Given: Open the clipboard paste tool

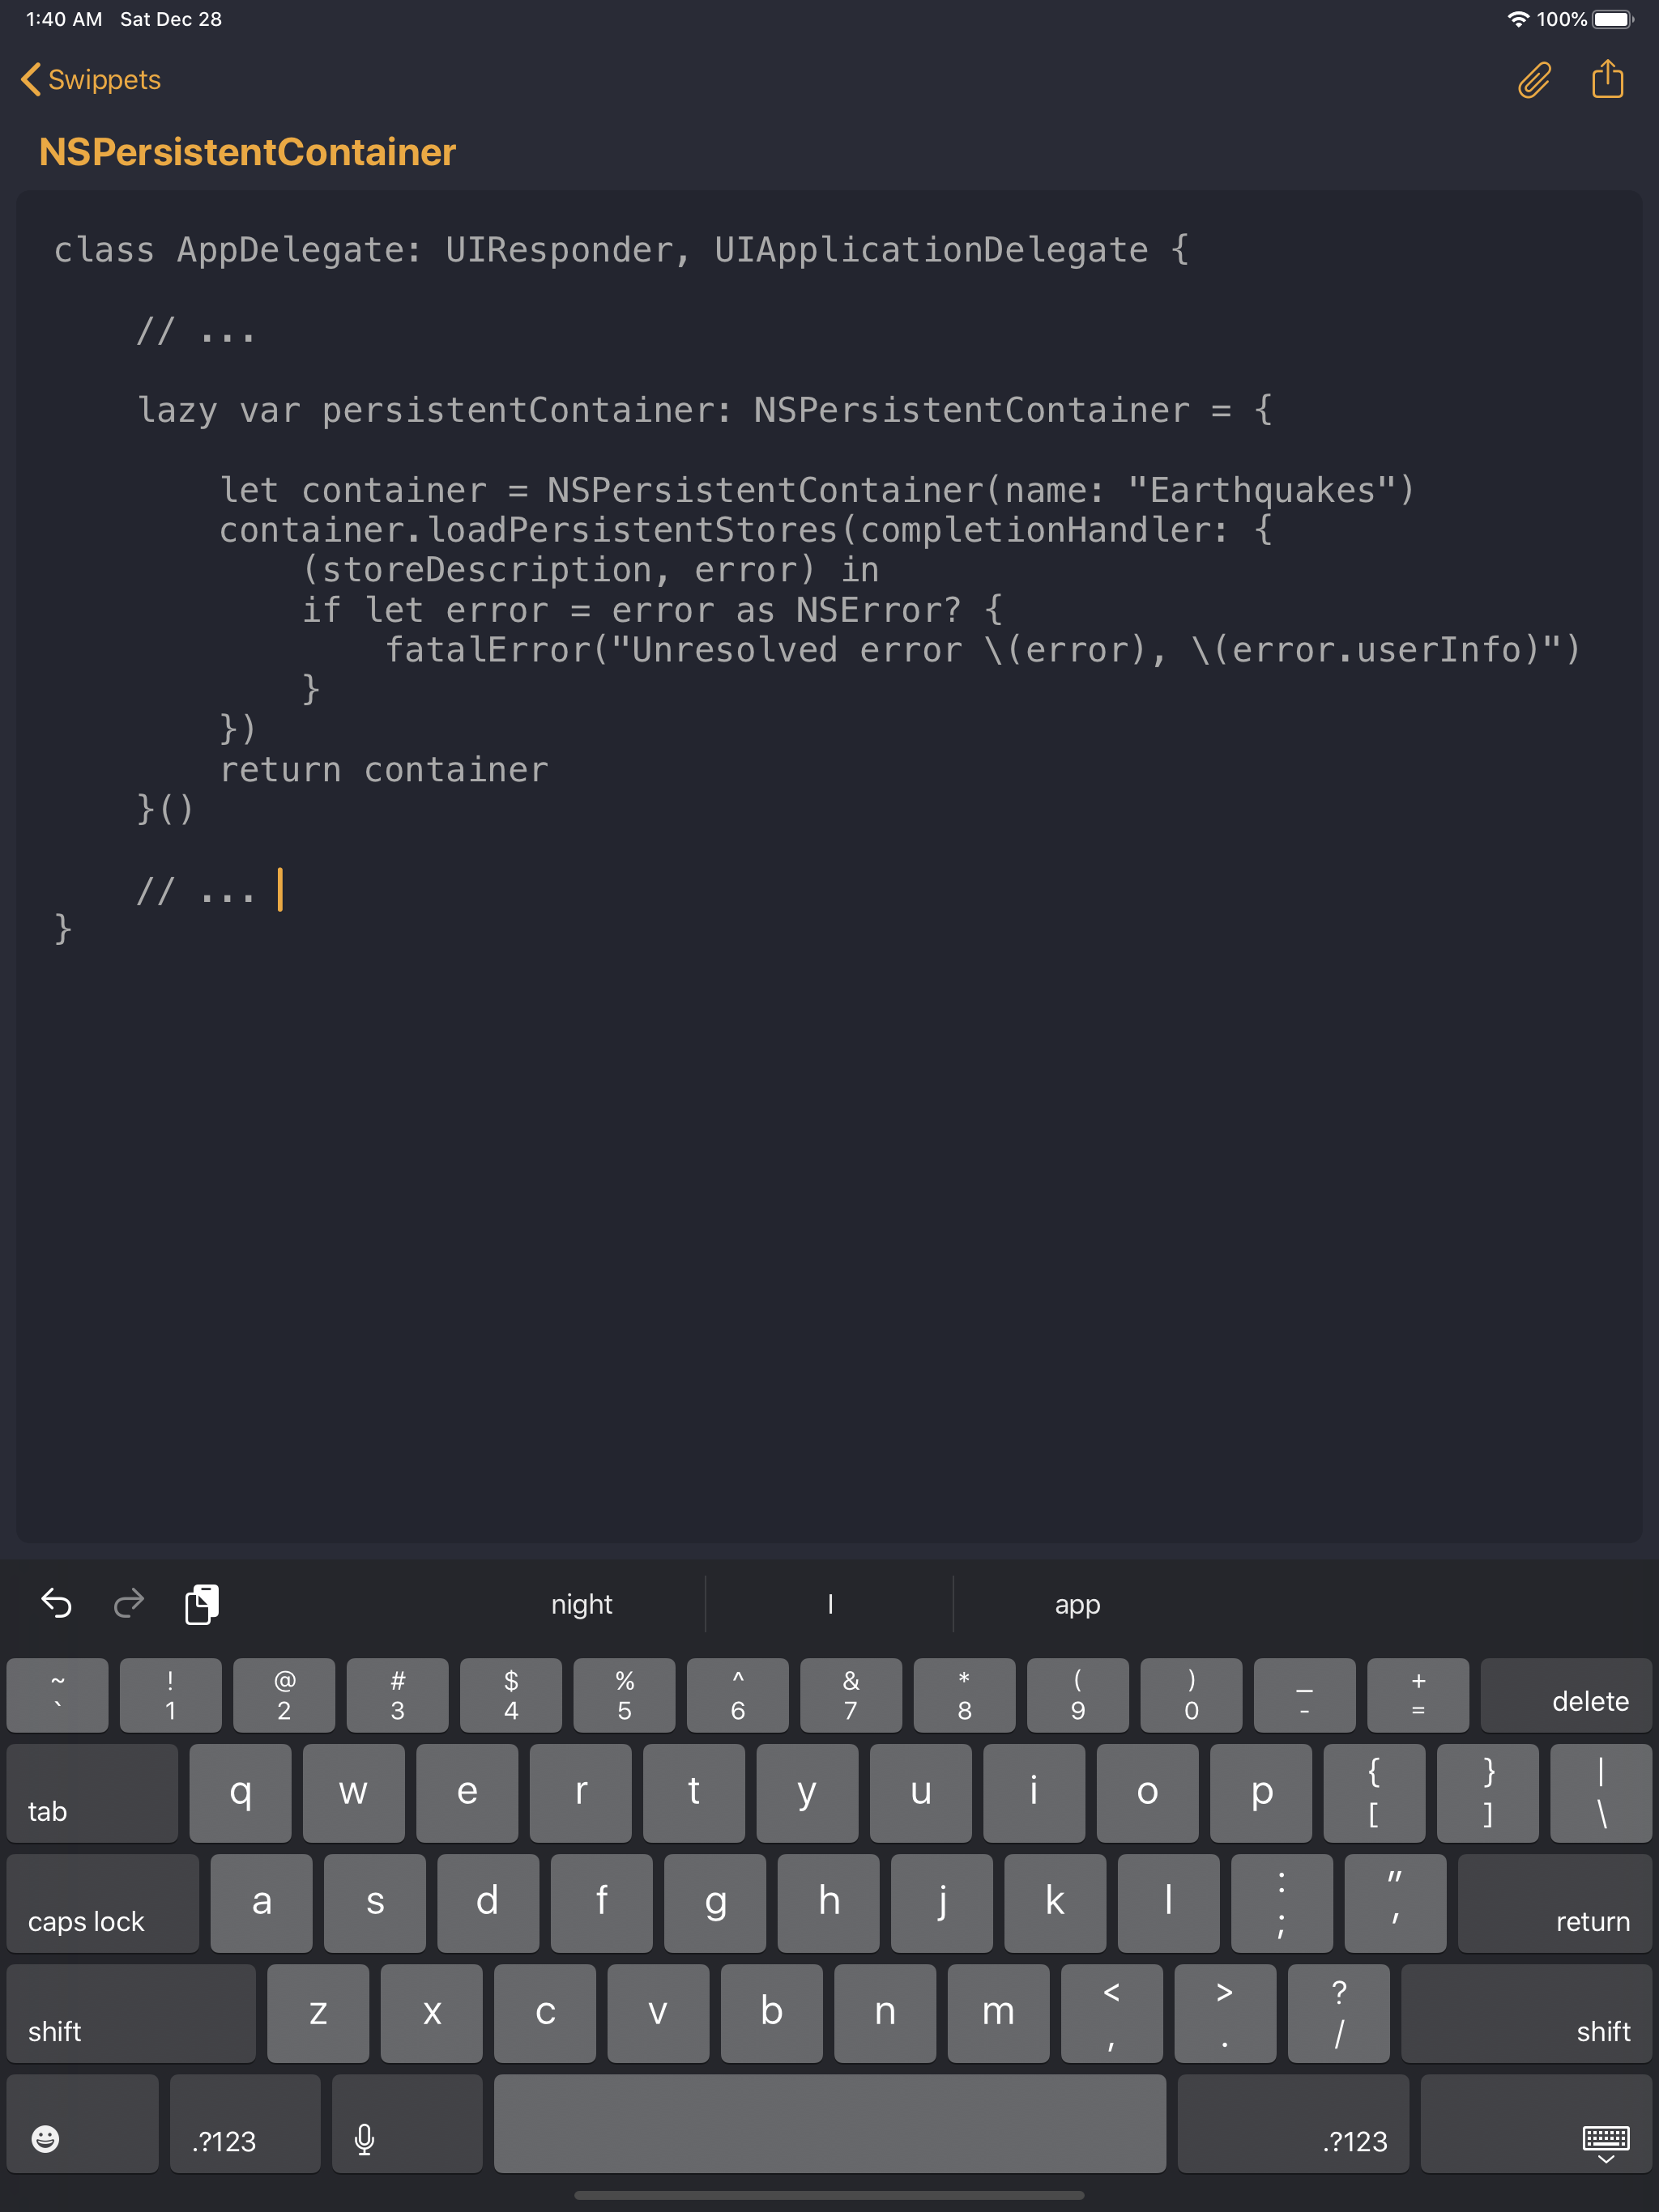Looking at the screenshot, I should click(203, 1604).
